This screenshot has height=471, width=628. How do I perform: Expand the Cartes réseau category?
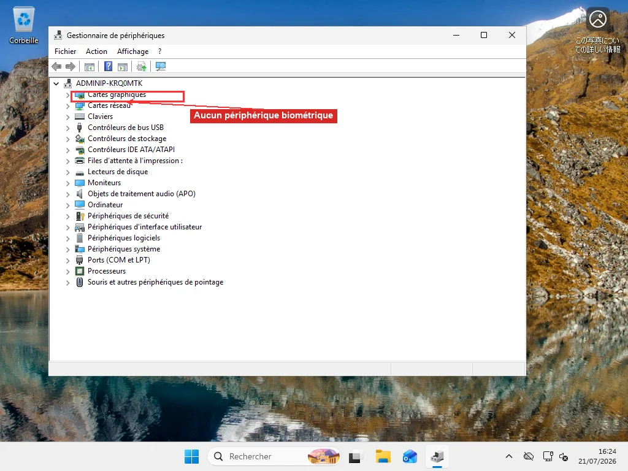[67, 106]
